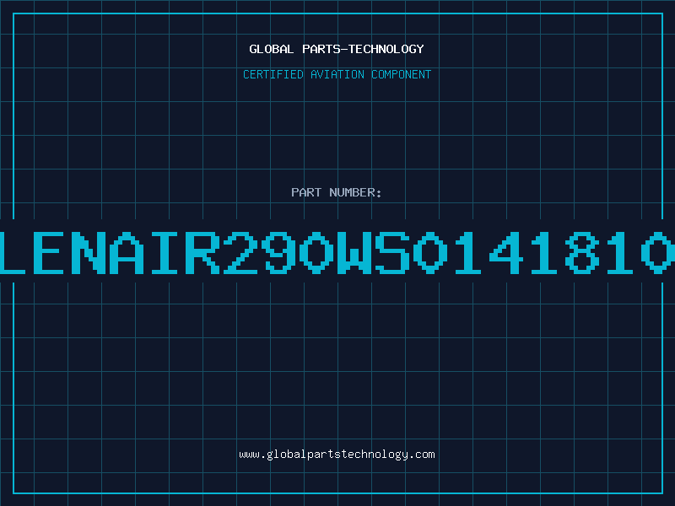Select the letter N in the part number

(x=89, y=252)
